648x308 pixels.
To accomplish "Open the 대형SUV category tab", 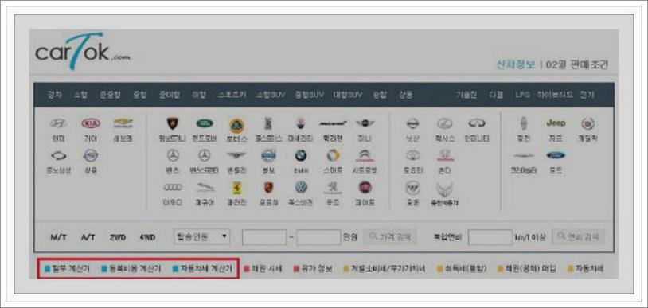I will coord(348,95).
